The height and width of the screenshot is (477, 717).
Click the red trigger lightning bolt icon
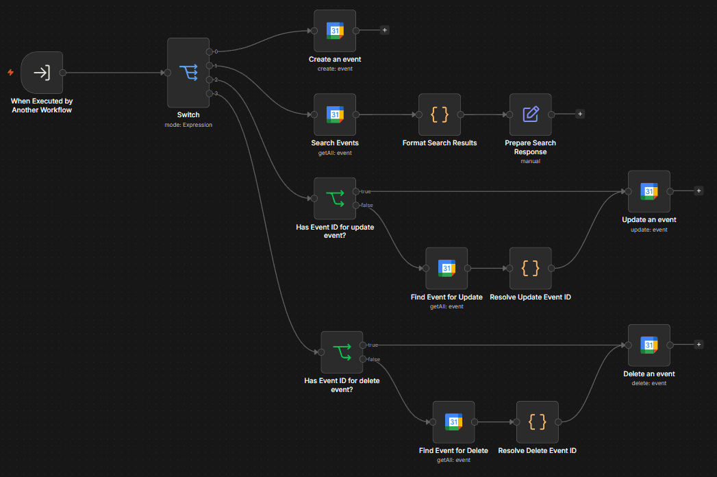10,73
